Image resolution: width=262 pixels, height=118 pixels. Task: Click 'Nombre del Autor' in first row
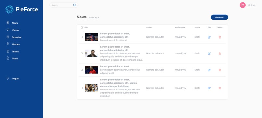(155, 37)
